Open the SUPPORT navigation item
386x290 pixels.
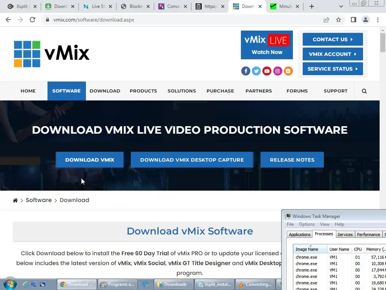point(335,91)
